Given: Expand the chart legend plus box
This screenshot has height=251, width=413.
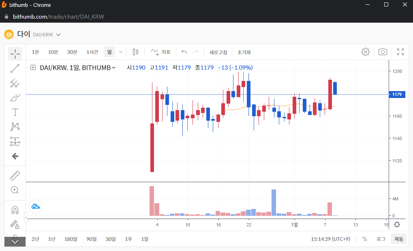Looking at the screenshot, I should click(33, 68).
